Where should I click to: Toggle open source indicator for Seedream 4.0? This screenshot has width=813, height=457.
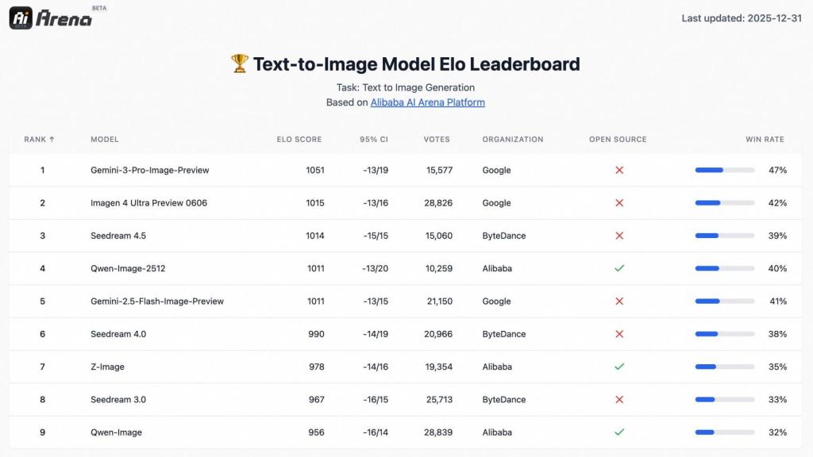pos(619,334)
